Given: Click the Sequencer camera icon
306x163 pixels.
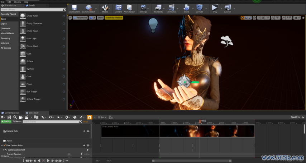Looking at the screenshot, I should [21, 117].
